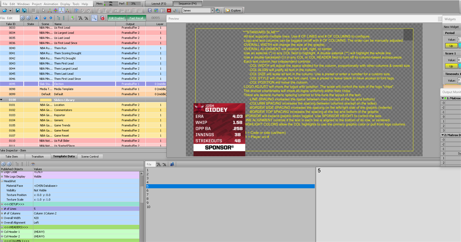Click the red record icon next to Fast Recall row
This screenshot has height=242, width=461.
(101, 18)
